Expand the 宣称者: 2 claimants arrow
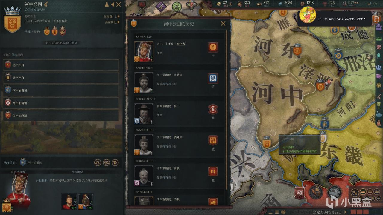The width and height of the screenshot is (383, 215). pos(118,16)
